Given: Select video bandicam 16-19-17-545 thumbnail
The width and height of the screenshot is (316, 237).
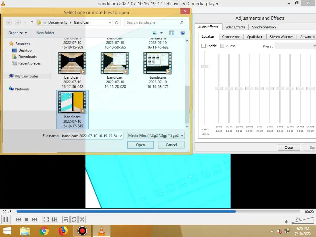Looking at the screenshot, I should pyautogui.click(x=72, y=102).
